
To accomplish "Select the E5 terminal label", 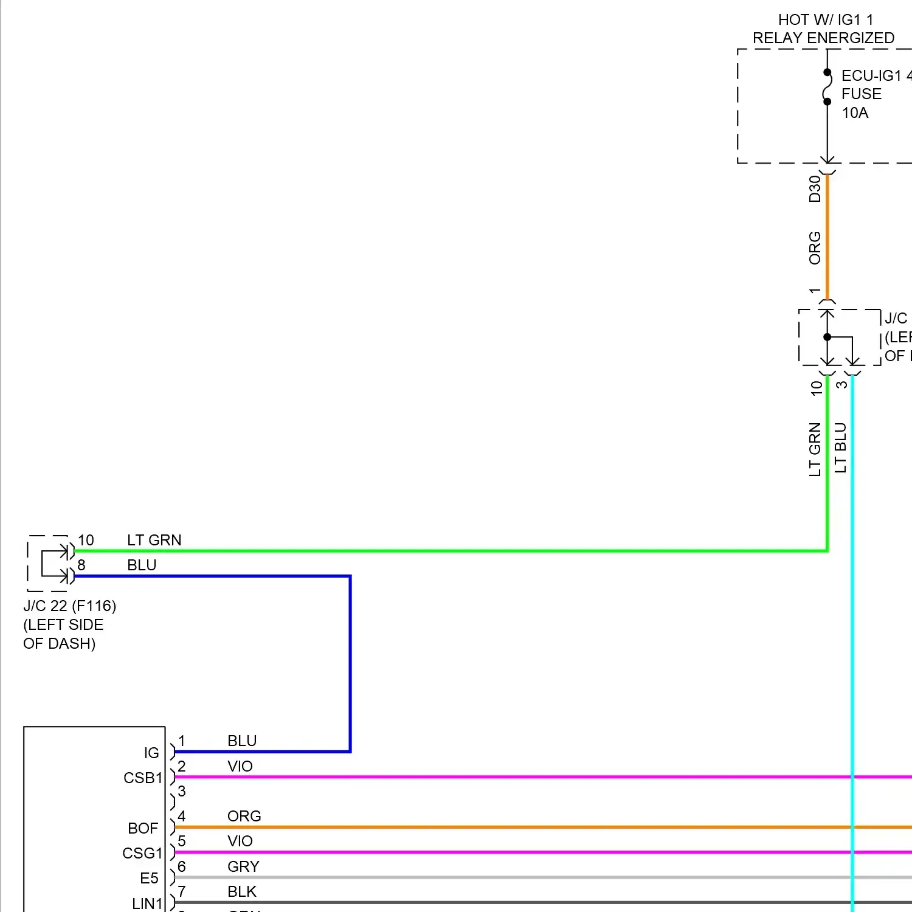I will pos(149,878).
